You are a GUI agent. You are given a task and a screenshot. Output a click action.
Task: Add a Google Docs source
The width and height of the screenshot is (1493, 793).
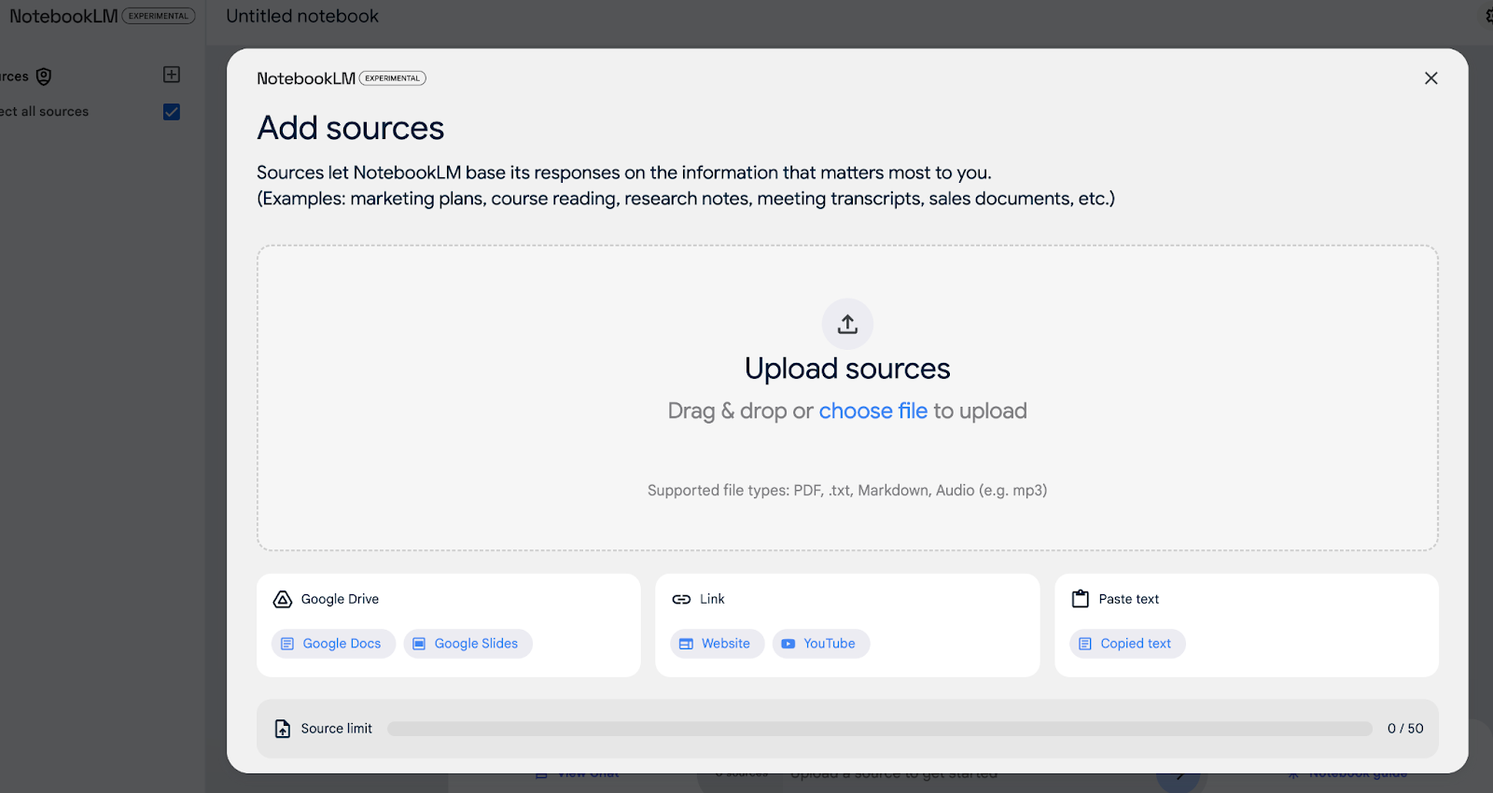[x=333, y=644]
